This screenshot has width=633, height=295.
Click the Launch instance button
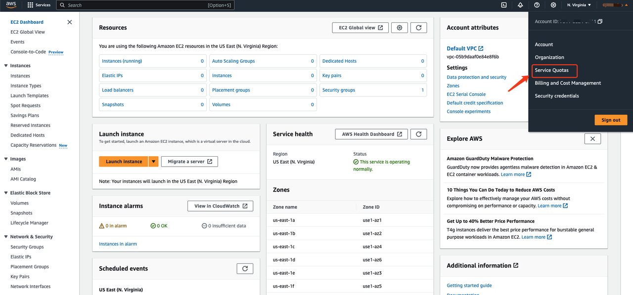click(124, 162)
